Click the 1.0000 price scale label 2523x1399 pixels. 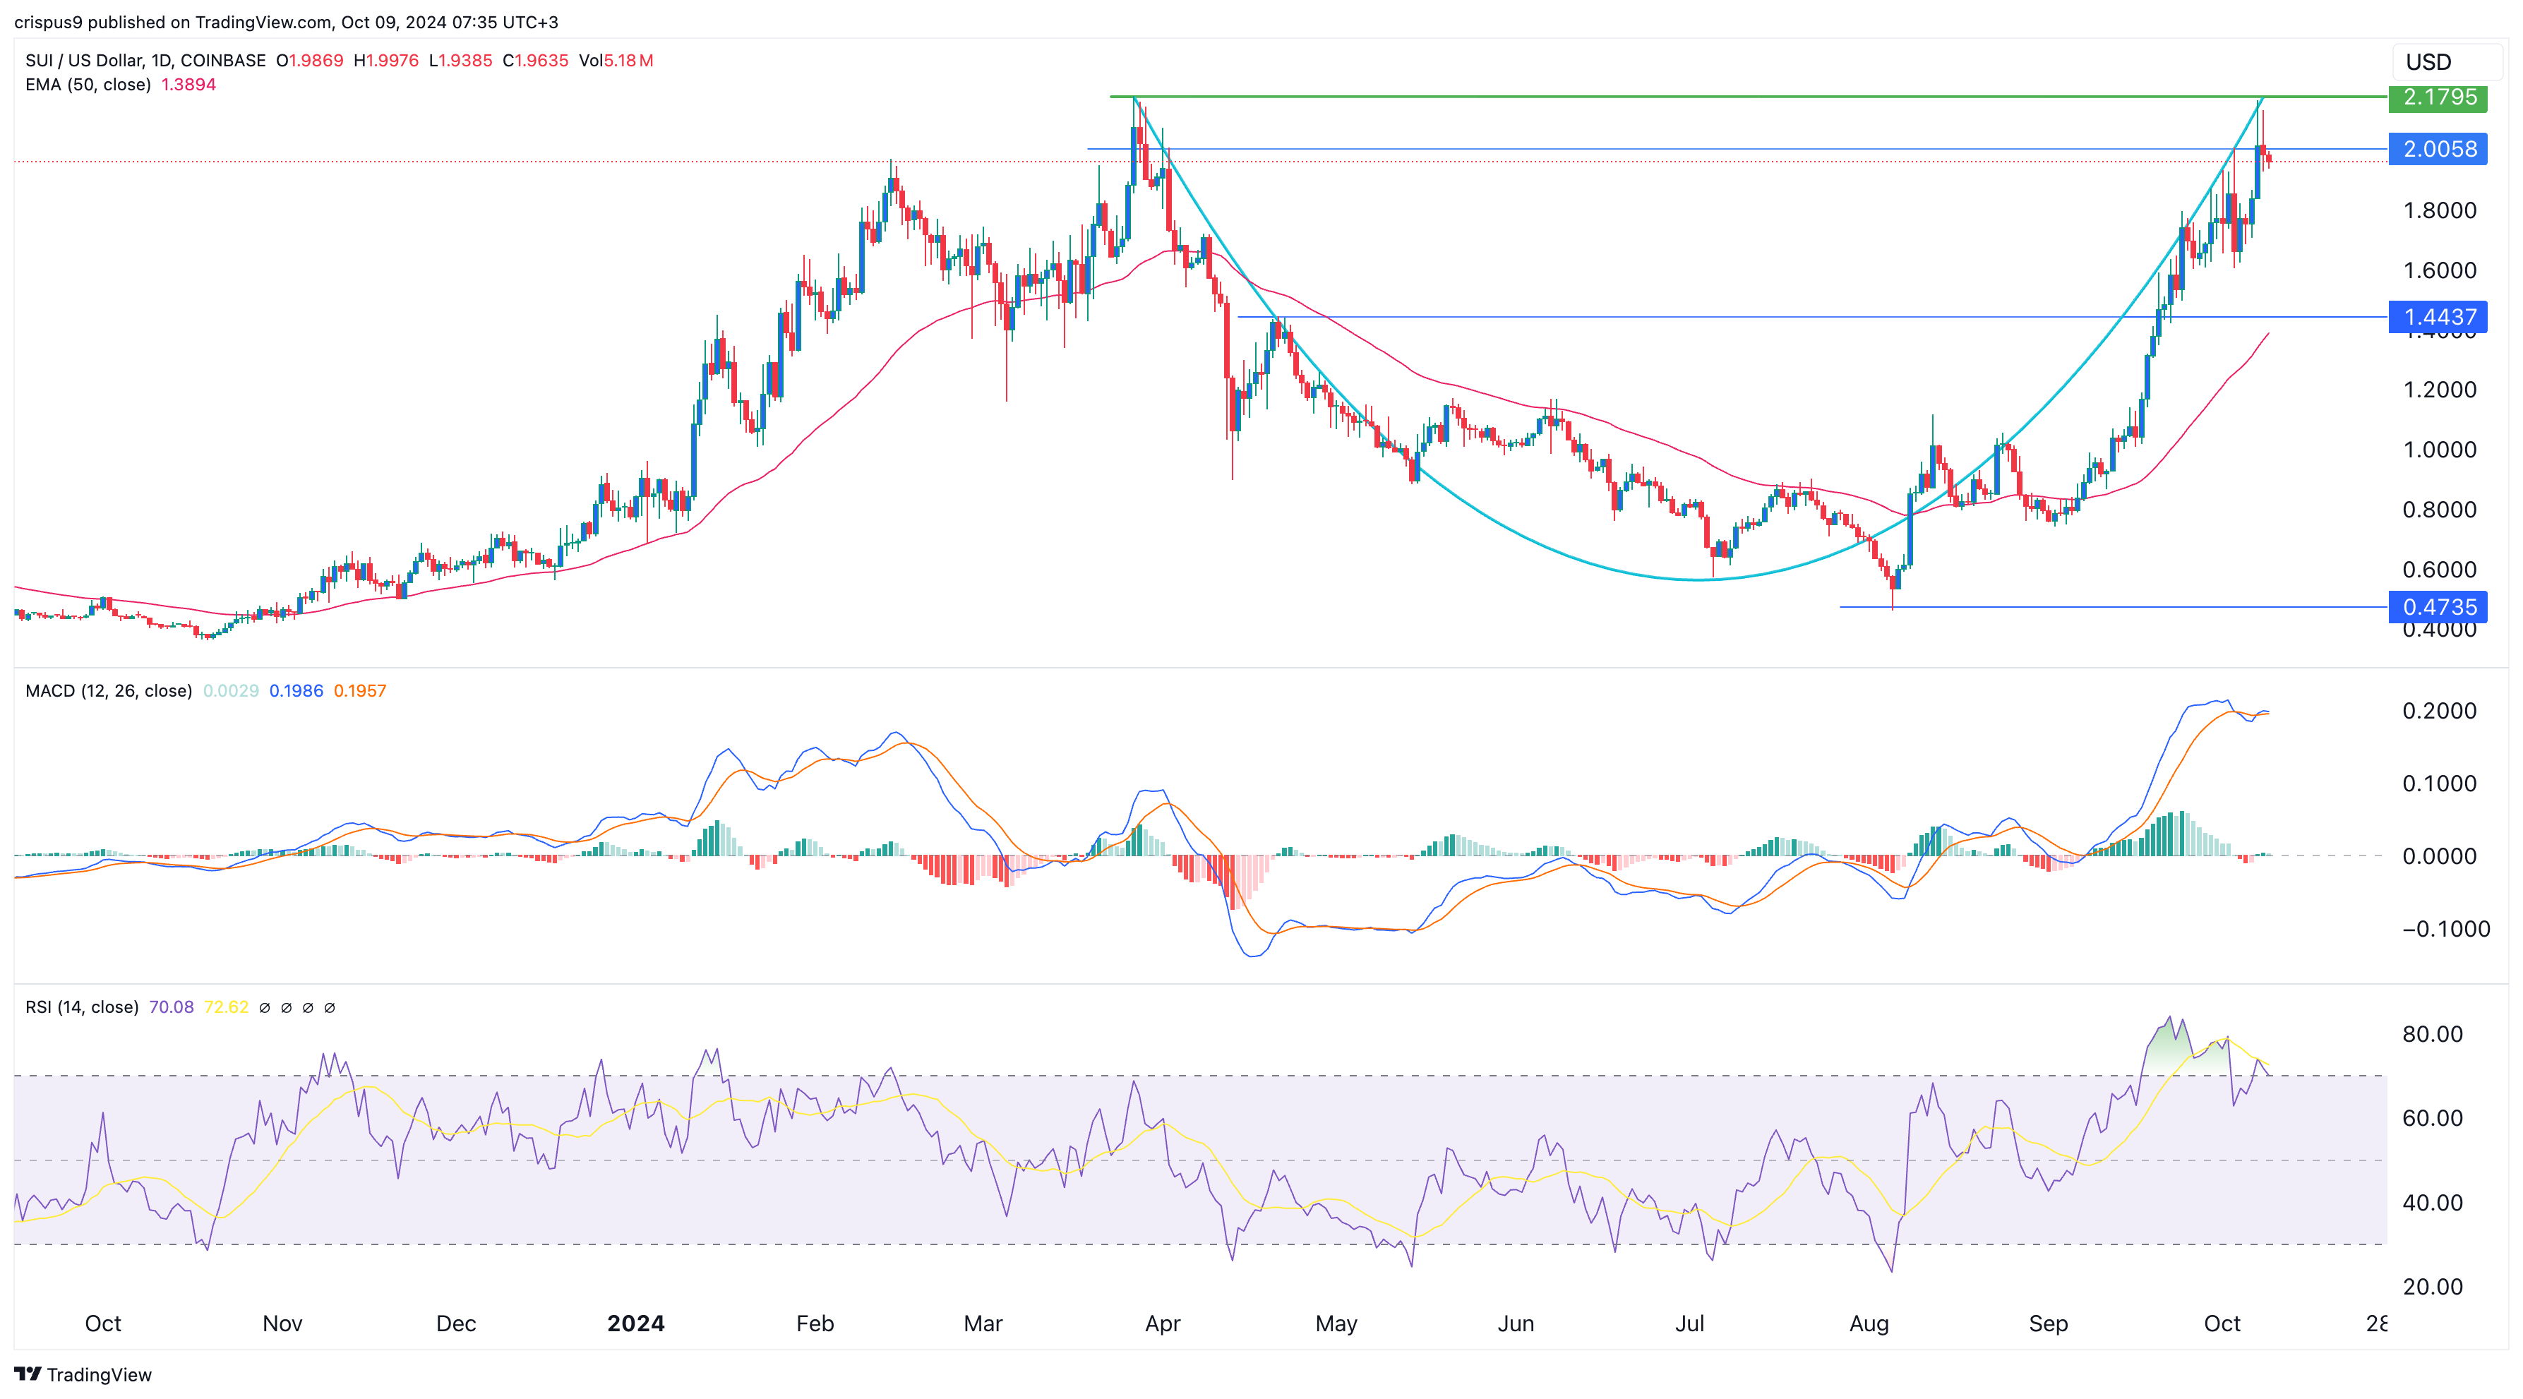pos(2439,450)
